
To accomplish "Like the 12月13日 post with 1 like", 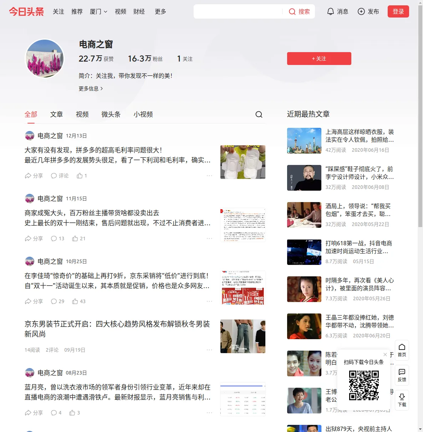I will [x=82, y=176].
